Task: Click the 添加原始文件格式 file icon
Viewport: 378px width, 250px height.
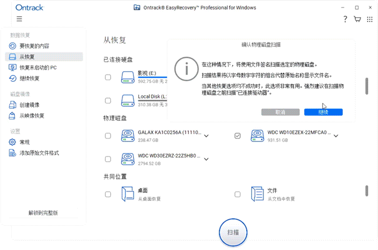Action: (x=12, y=153)
